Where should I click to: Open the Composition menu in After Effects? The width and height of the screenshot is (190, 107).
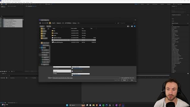pos(8,2)
